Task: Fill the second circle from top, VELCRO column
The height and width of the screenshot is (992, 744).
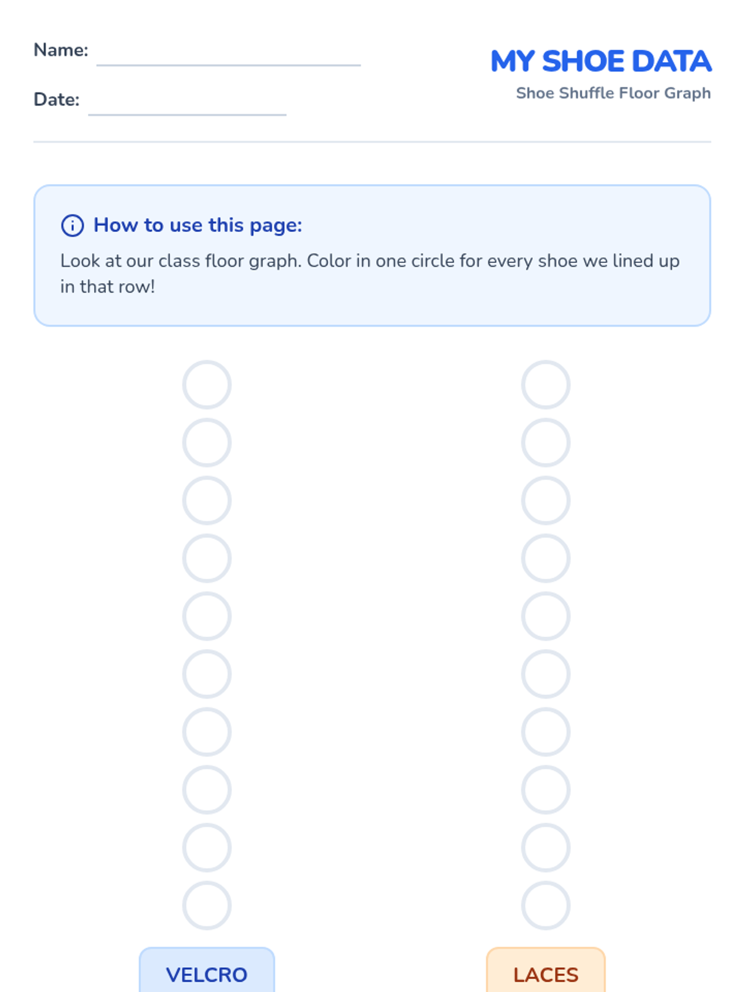Action: tap(207, 443)
